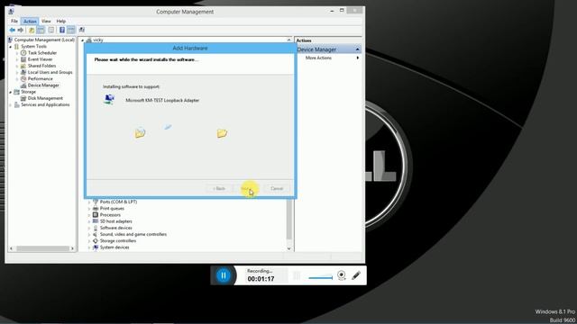Click the recording timer 00:01:17
The height and width of the screenshot is (324, 577).
pos(261,279)
